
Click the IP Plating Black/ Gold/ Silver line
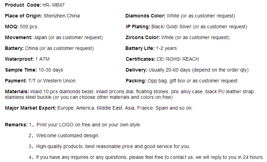coord(187,27)
